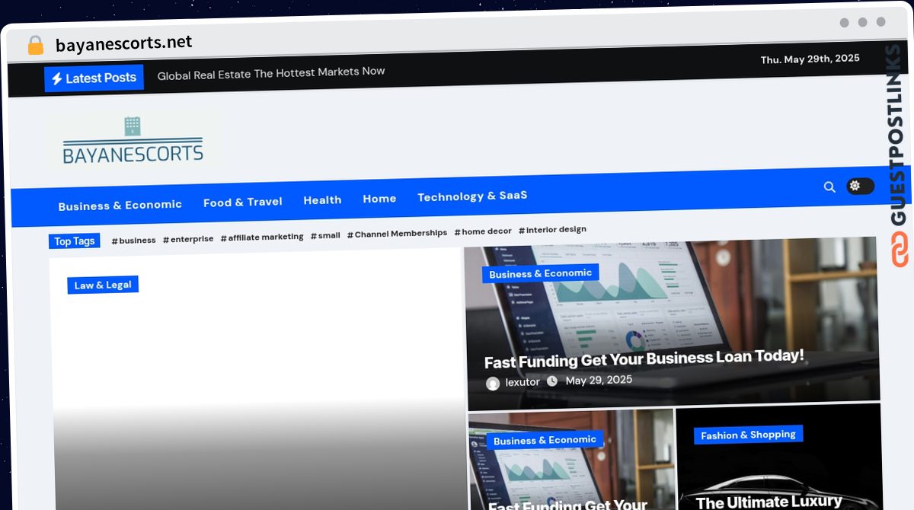Click the Top Tags label
The width and height of the screenshot is (914, 510).
tap(75, 241)
